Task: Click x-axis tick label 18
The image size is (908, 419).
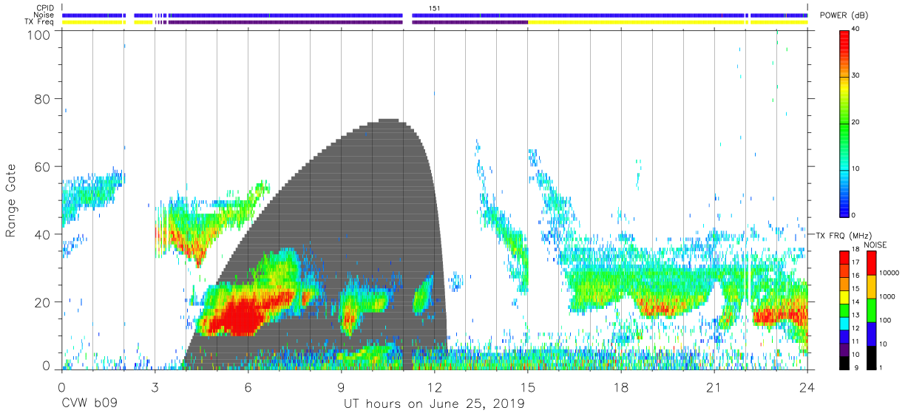Action: (x=621, y=389)
